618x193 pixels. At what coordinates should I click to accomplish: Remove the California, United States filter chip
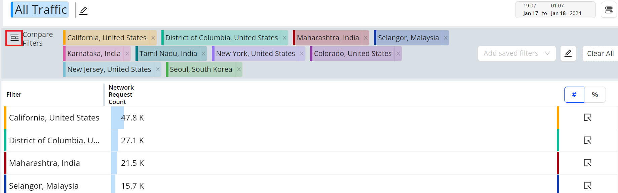[153, 38]
